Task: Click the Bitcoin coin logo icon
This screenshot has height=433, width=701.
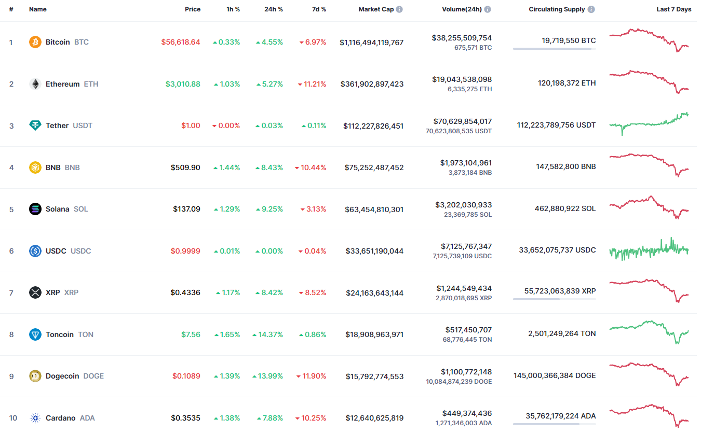Action: click(x=35, y=42)
